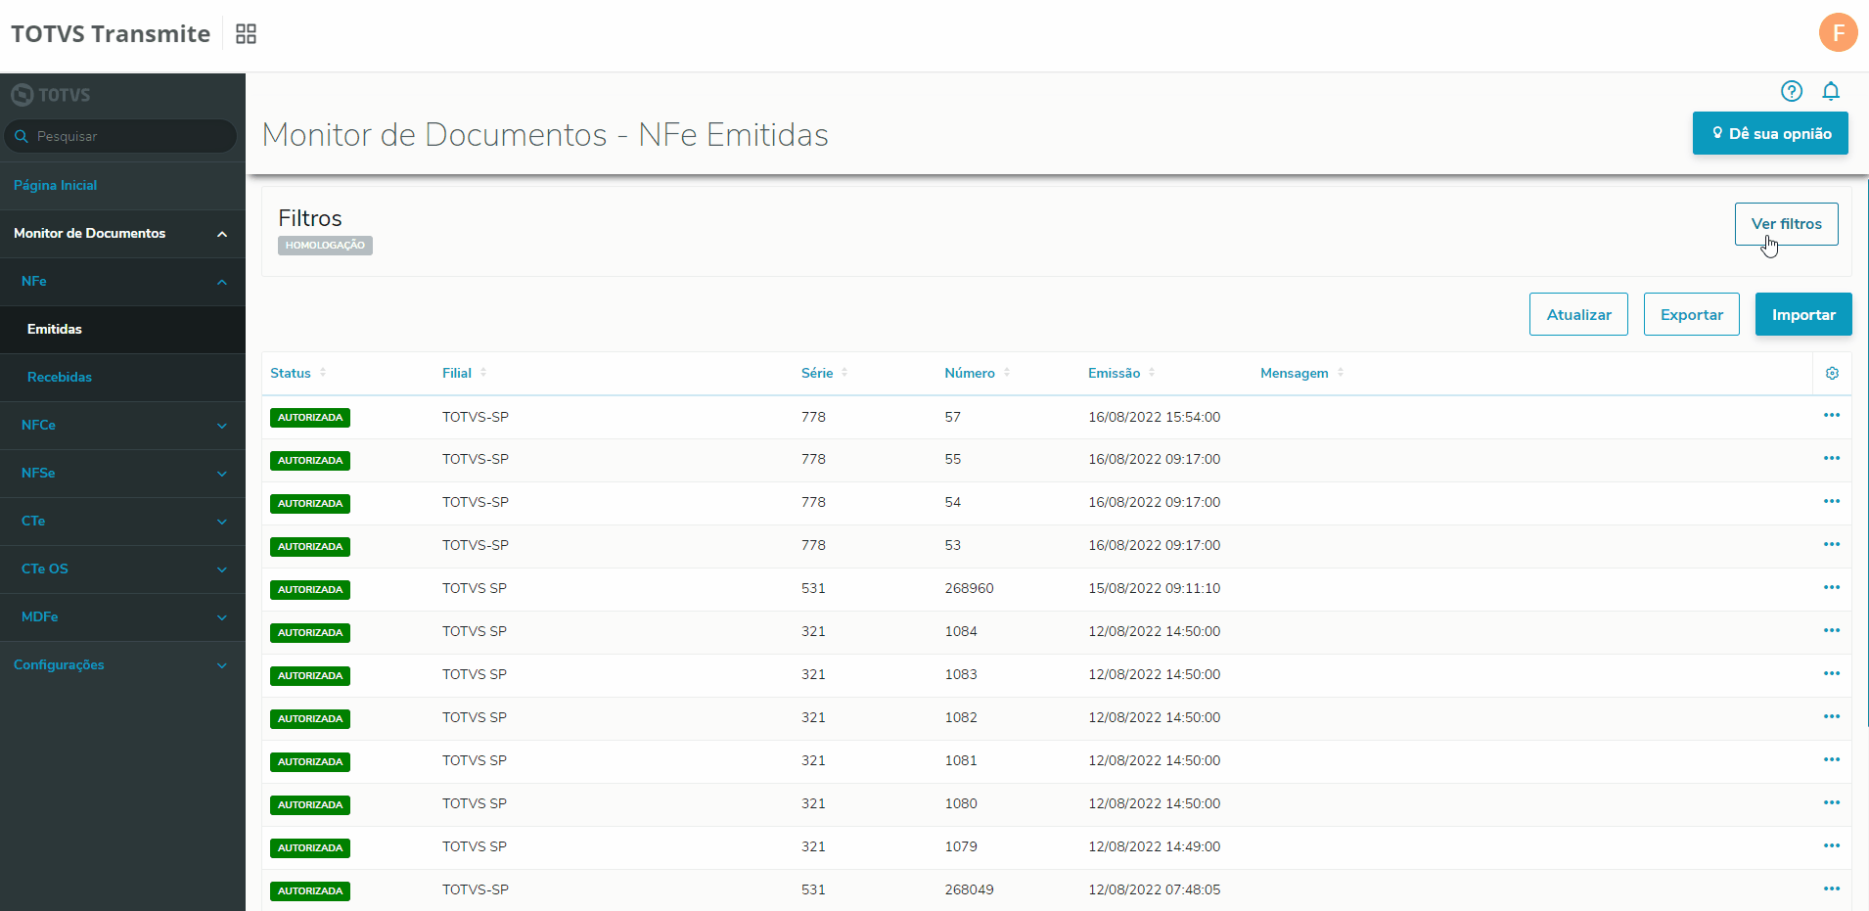Click emission date 12/08/2022 14:49:00

pyautogui.click(x=1154, y=846)
